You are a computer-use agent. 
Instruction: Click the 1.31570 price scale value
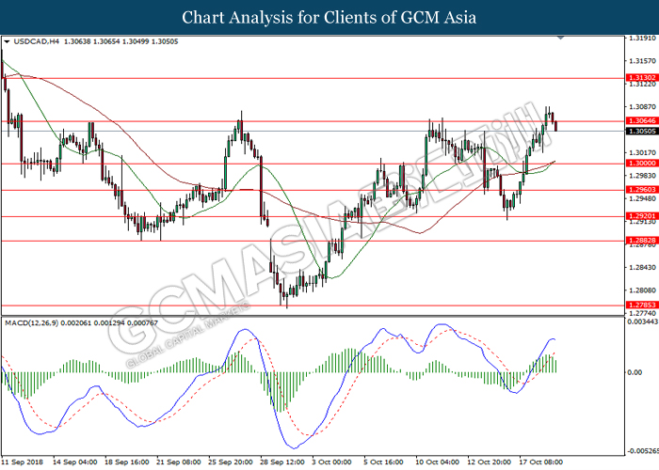642,61
